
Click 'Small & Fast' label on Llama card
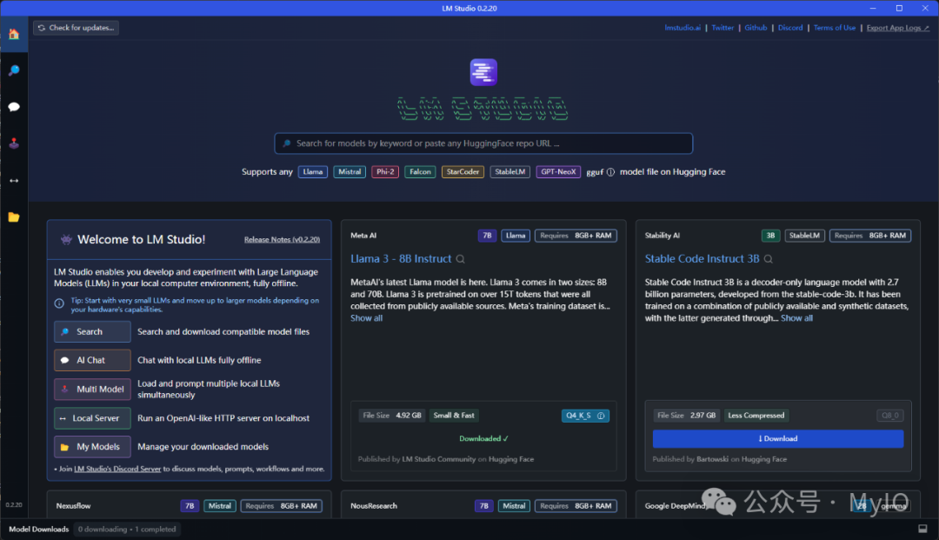tap(453, 416)
